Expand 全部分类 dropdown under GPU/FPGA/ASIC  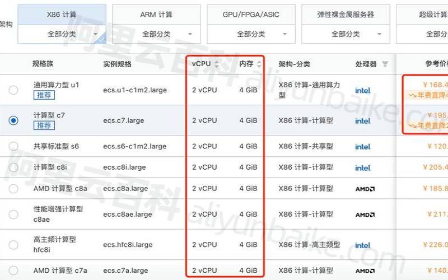point(251,34)
